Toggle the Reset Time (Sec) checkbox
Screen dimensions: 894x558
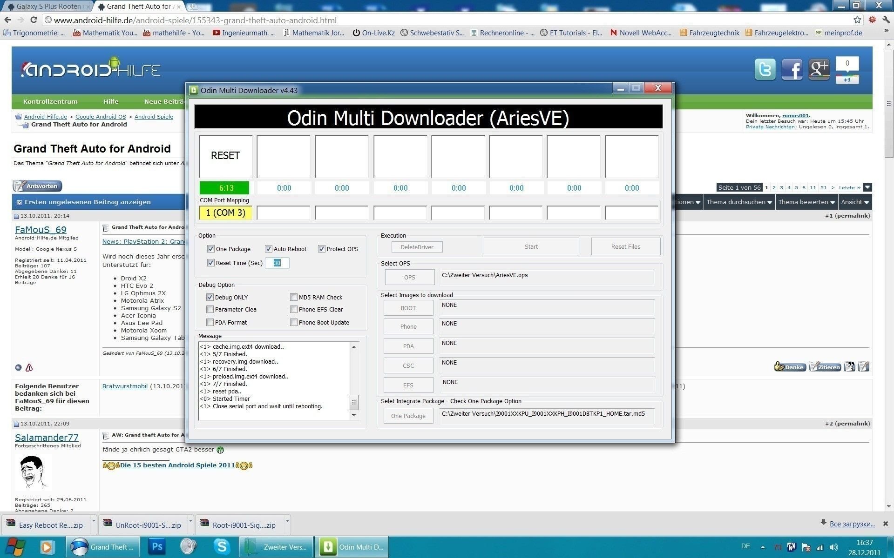coord(210,263)
